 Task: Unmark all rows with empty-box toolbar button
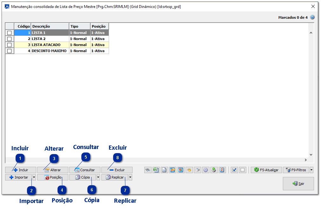(242, 170)
